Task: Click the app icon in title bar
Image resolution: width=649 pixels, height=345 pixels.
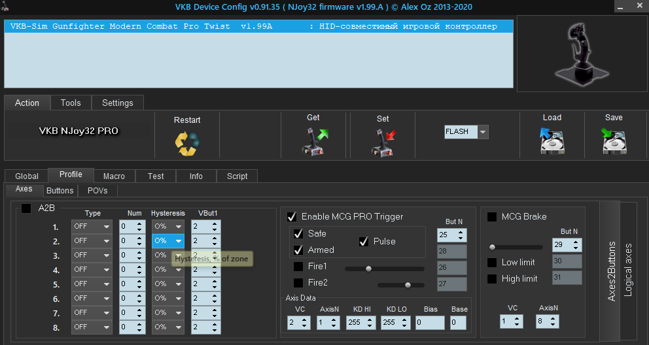Action: point(5,6)
